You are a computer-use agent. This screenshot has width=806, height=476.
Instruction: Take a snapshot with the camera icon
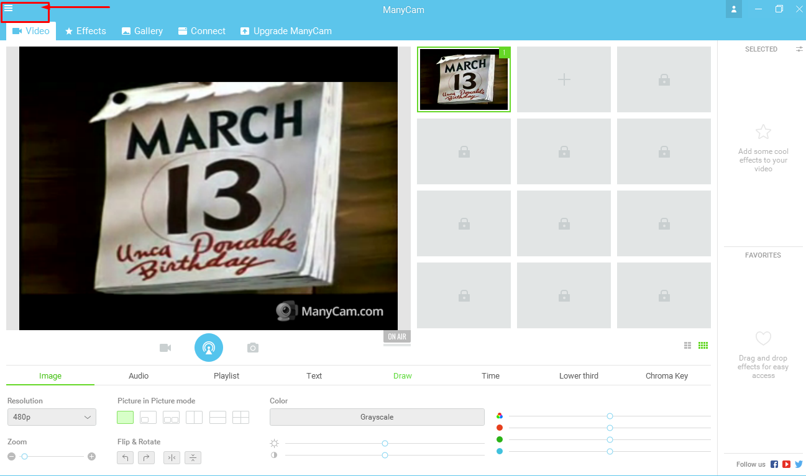pos(252,348)
